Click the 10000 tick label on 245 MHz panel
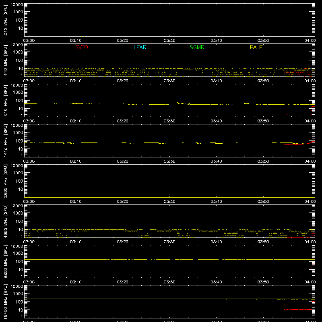The image size is (322, 322). (17, 5)
